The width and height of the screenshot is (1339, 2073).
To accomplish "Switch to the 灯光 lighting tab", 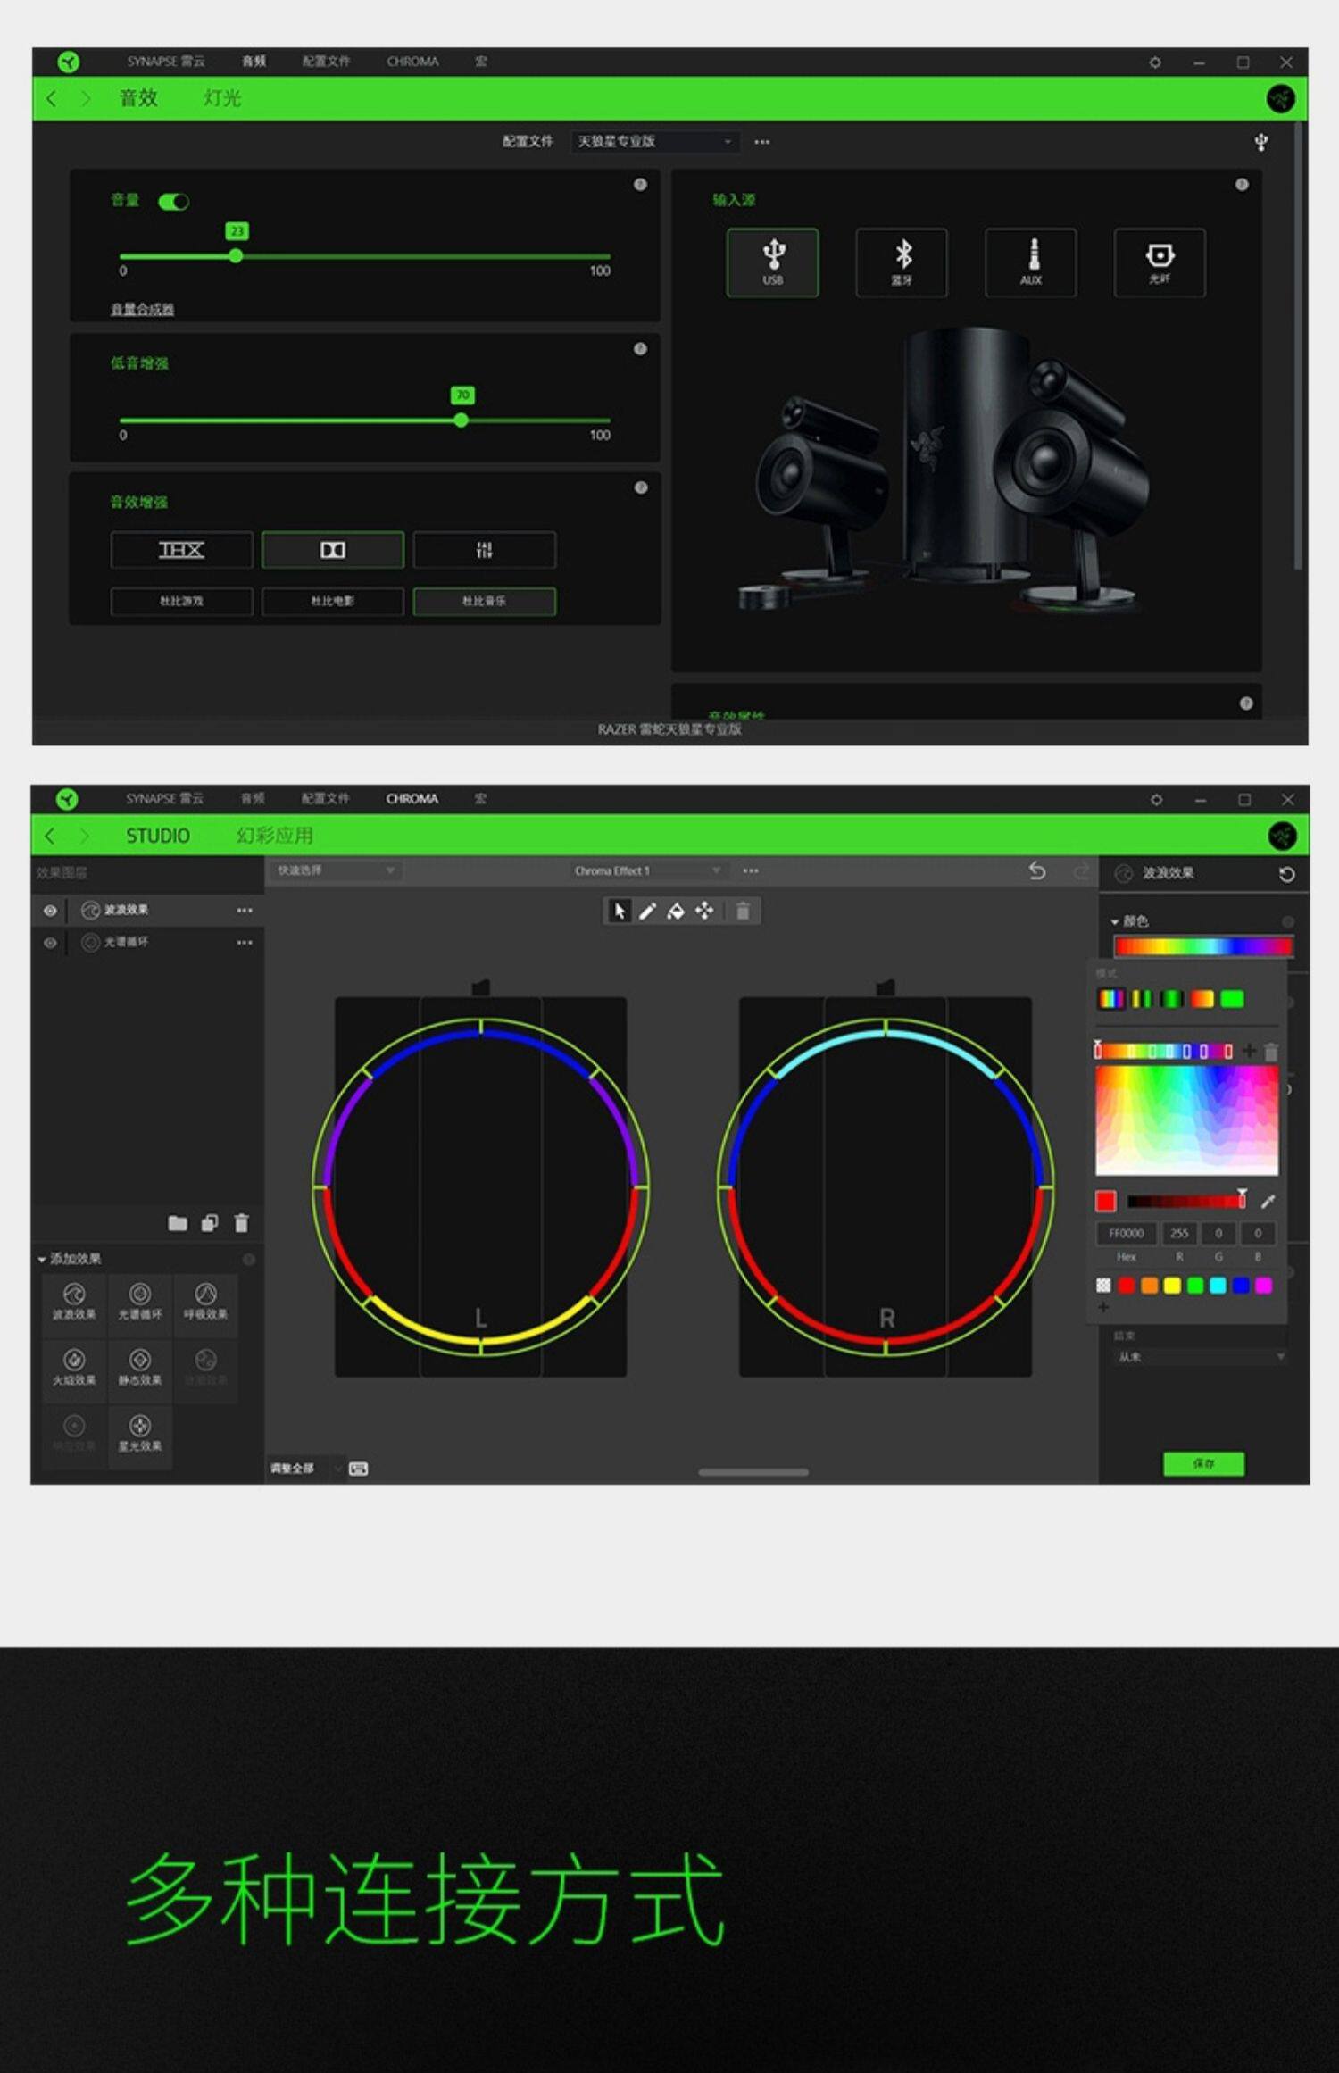I will (222, 98).
